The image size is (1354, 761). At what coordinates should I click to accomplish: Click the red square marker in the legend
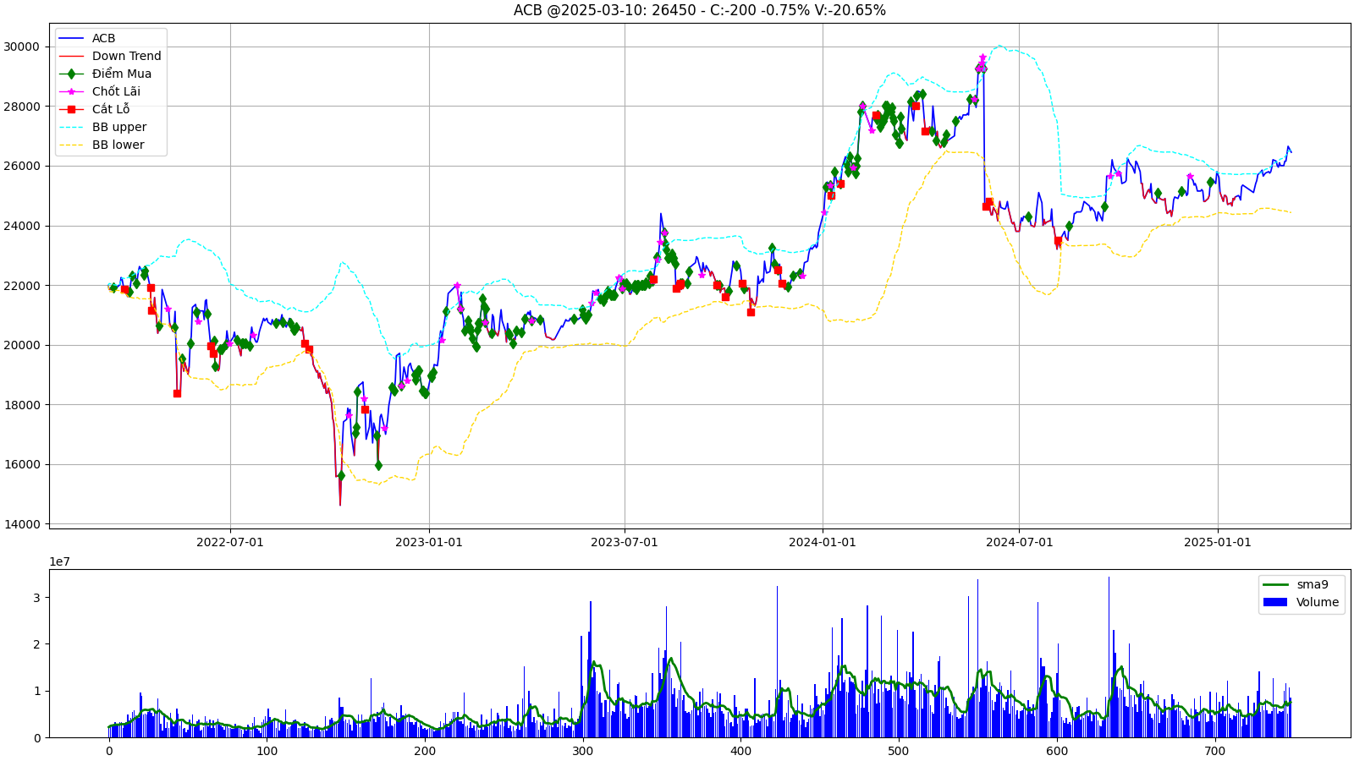[72, 109]
